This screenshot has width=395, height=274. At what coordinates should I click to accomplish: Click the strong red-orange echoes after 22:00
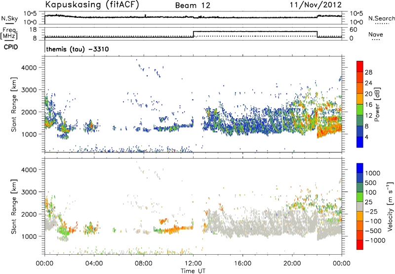(330, 126)
